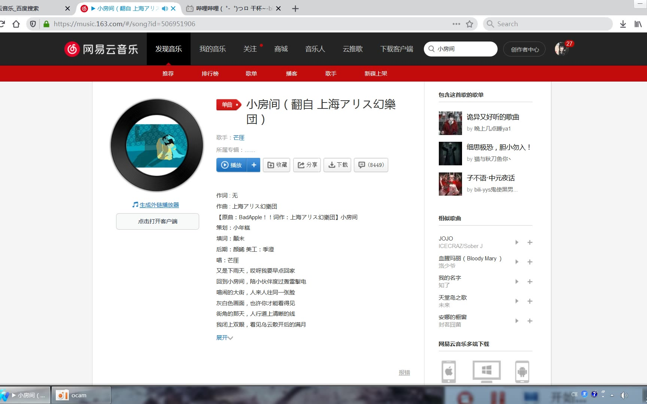Viewport: 647px width, 404px height.
Task: Add JOJO to playlist with plus icon
Action: (530, 242)
